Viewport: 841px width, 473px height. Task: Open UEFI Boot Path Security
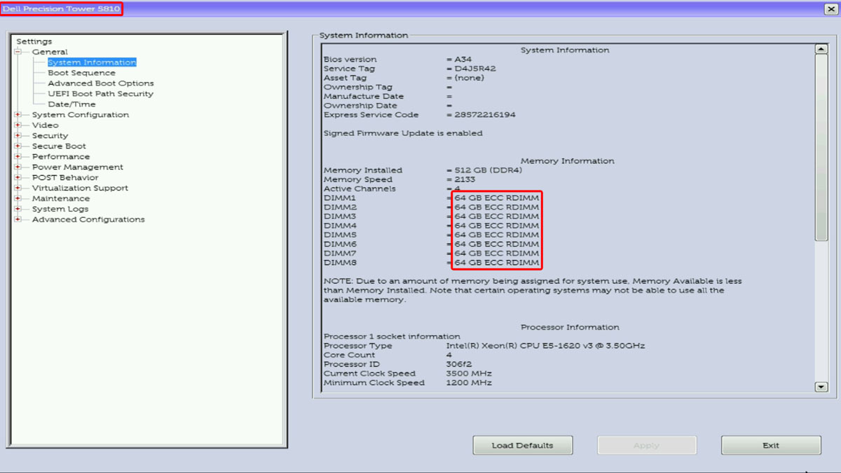coord(100,94)
